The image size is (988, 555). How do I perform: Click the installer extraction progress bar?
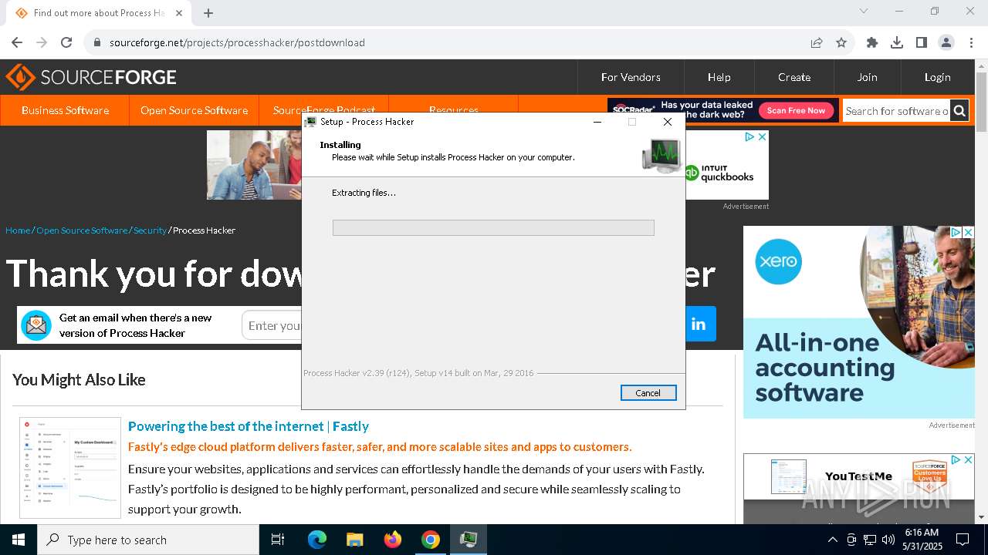click(x=493, y=227)
